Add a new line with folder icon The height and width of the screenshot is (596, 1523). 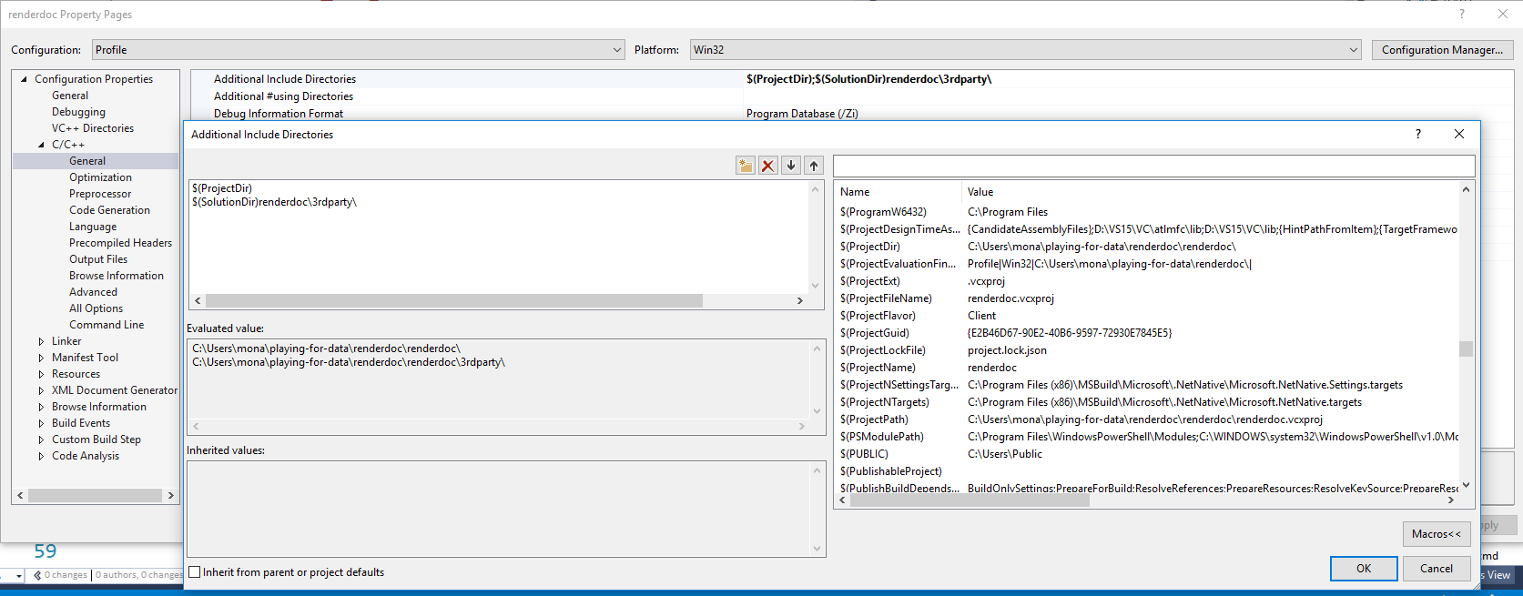(746, 166)
